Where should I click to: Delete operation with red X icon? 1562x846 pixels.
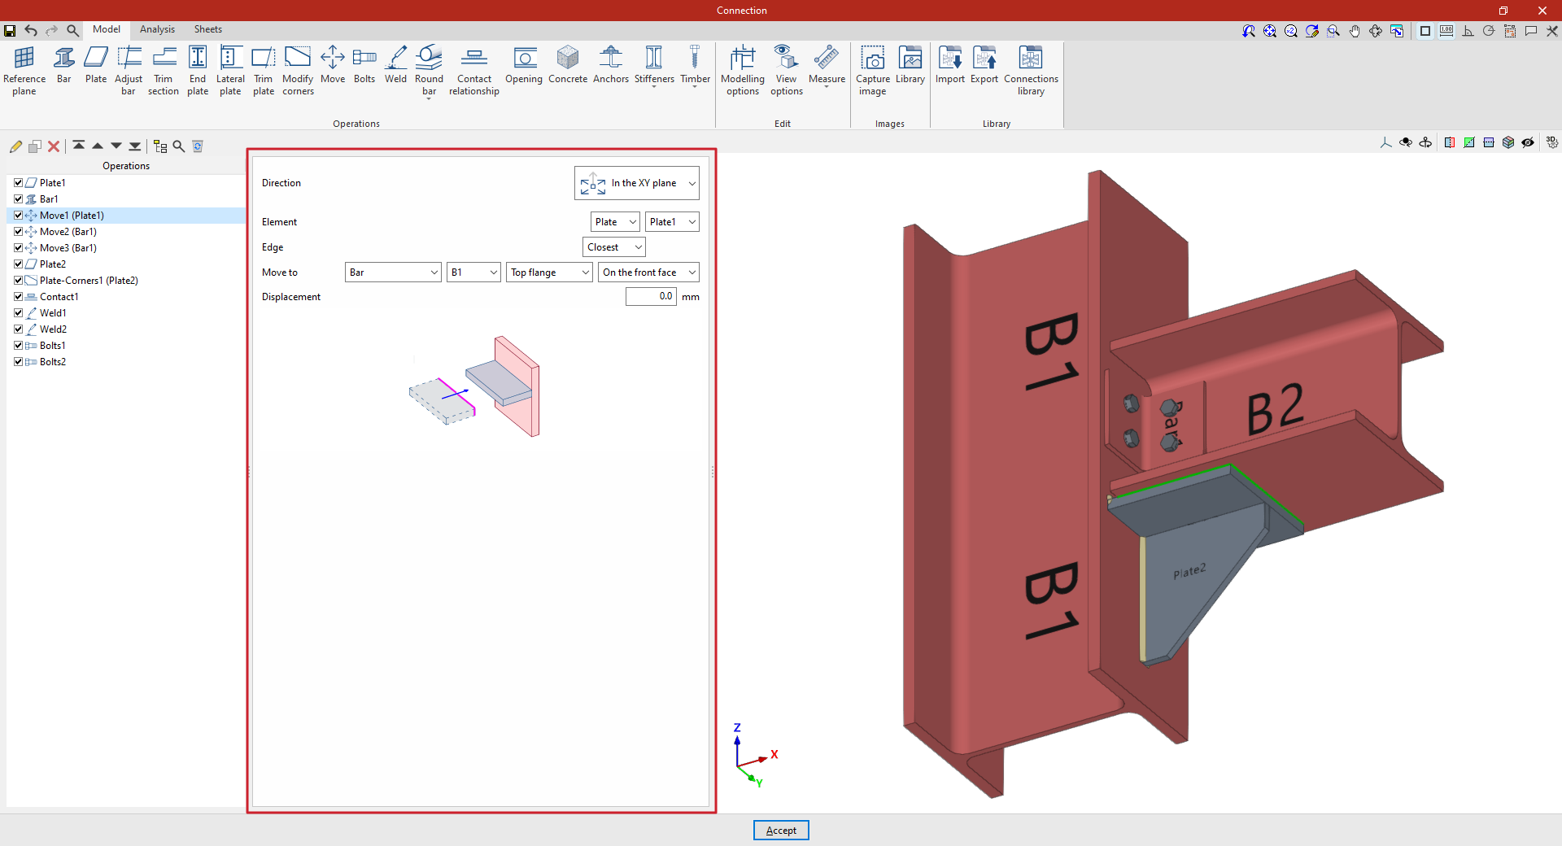tap(54, 146)
